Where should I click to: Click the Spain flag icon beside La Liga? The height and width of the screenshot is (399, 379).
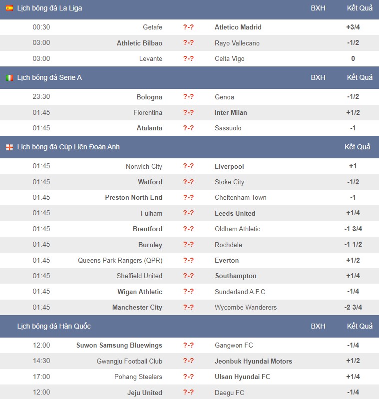pos(9,8)
